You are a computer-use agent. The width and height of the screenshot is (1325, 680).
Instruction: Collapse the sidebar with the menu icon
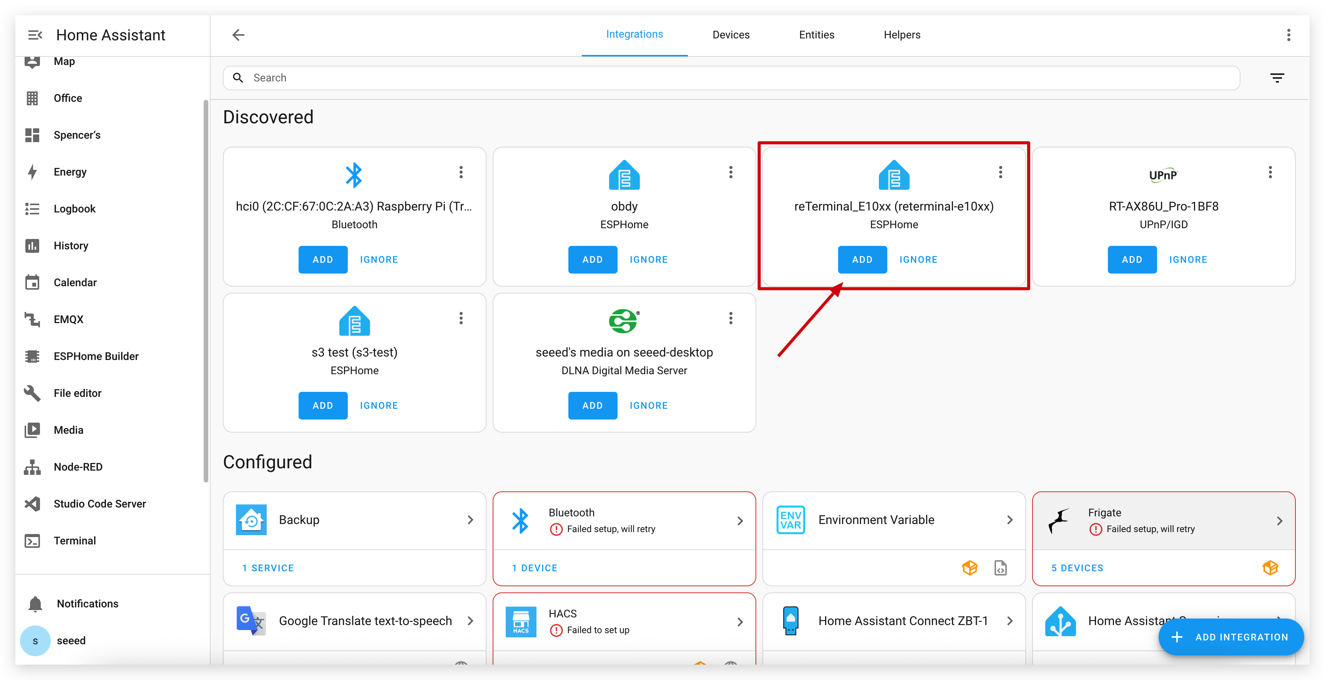(35, 35)
